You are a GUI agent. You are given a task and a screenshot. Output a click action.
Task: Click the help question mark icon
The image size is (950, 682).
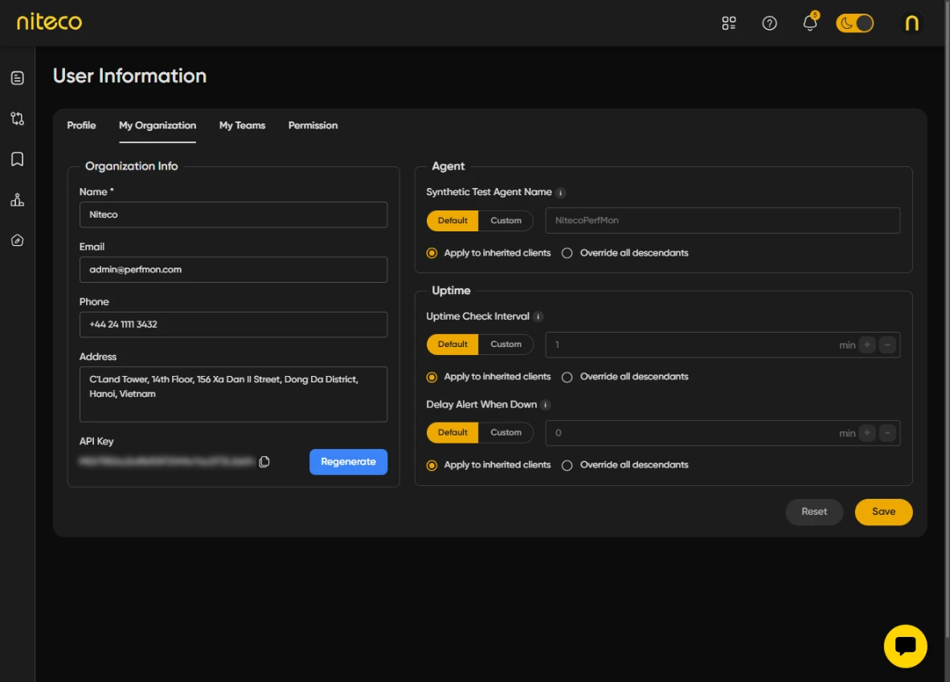[769, 23]
